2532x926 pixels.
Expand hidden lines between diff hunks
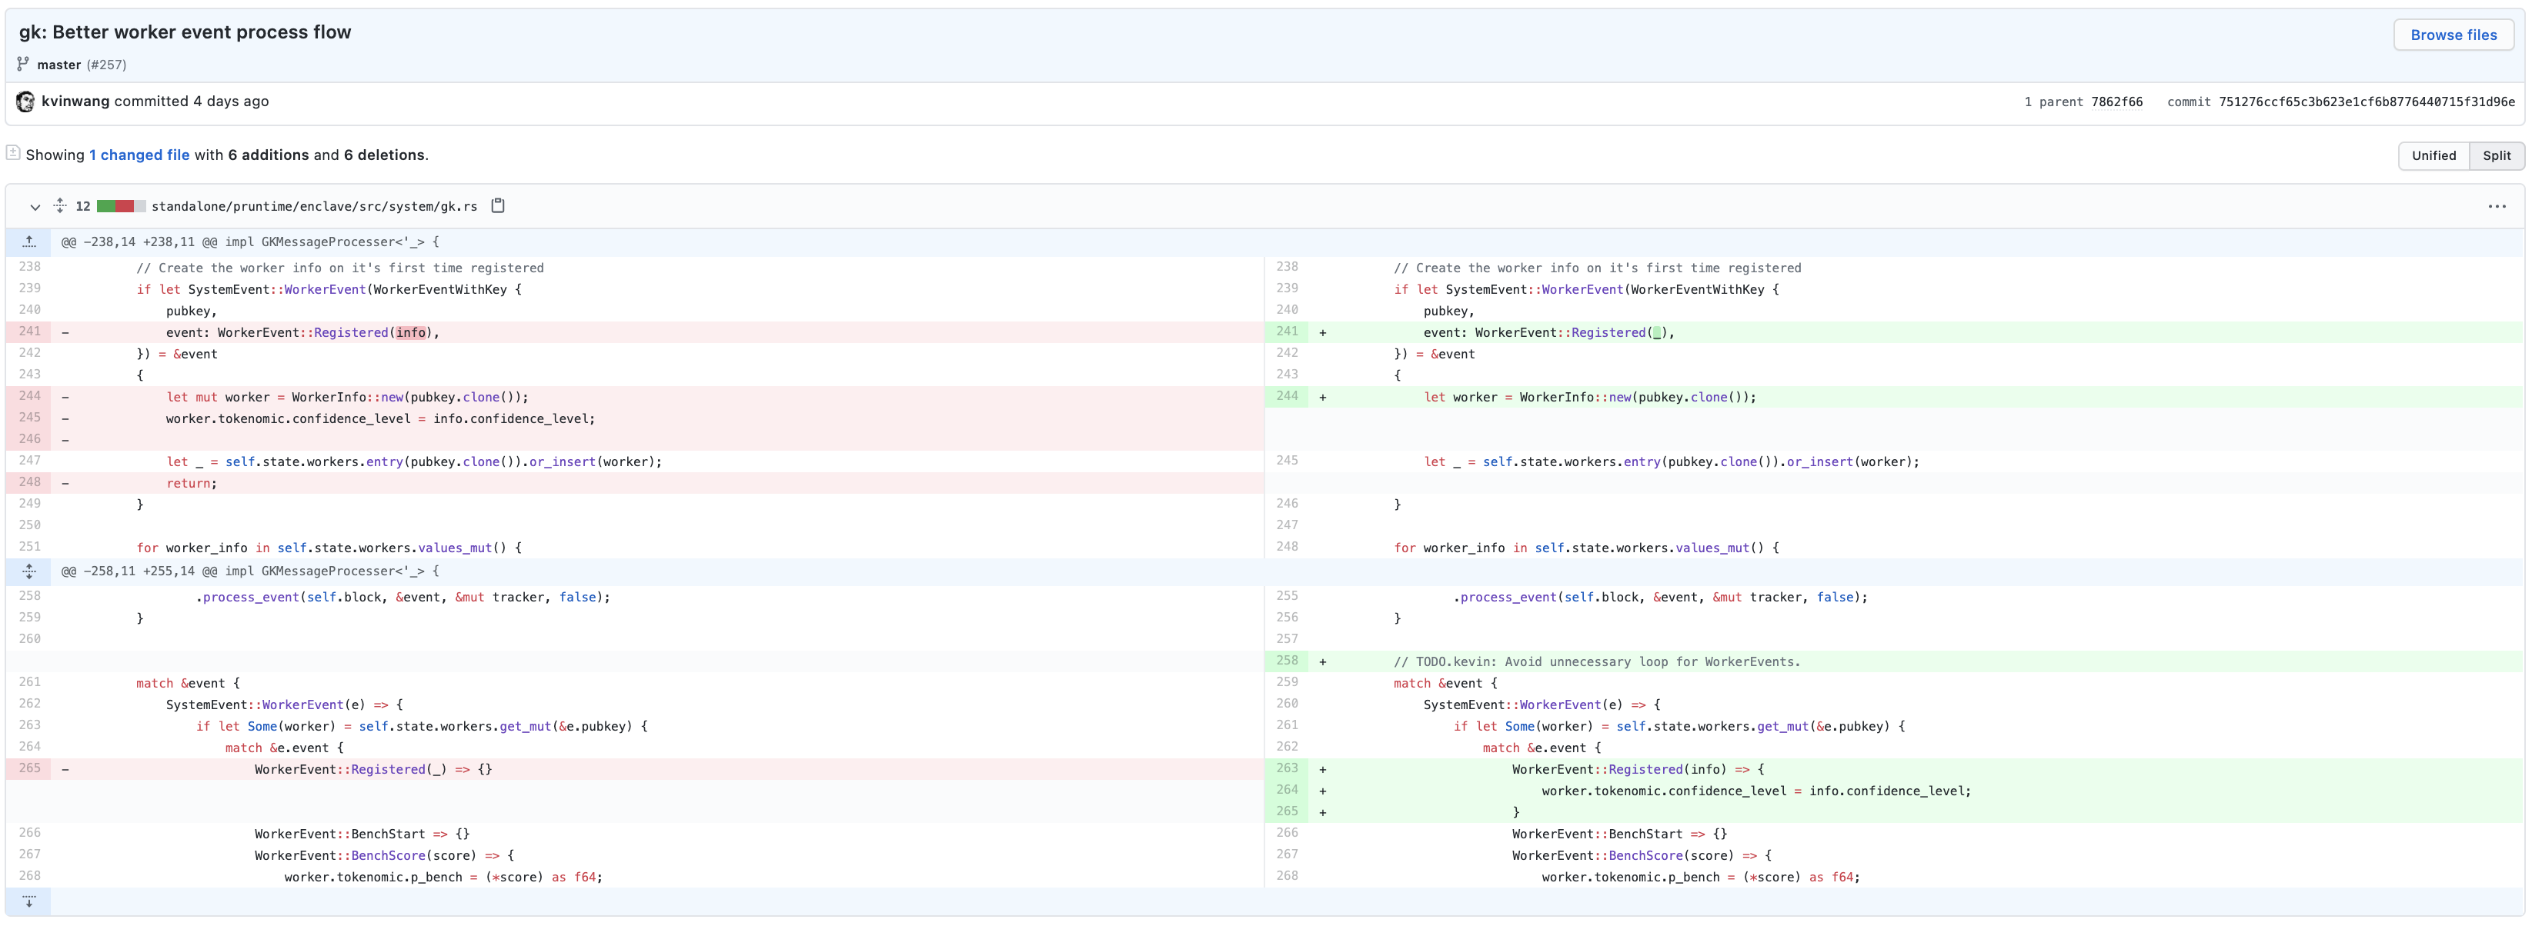pos(28,571)
